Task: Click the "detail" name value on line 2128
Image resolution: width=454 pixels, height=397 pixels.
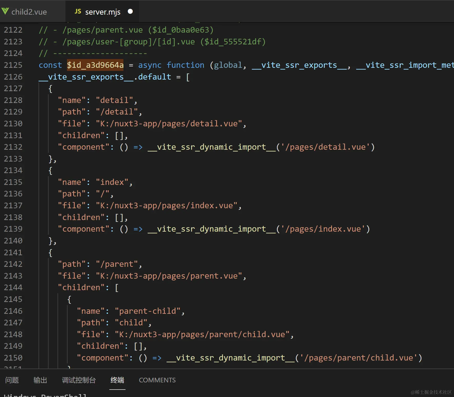Action: pyautogui.click(x=114, y=100)
